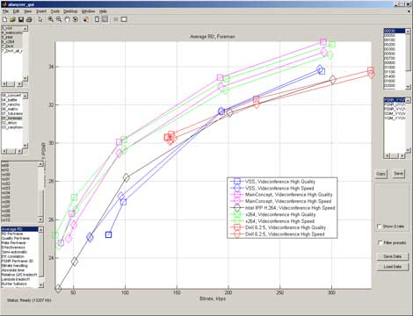Select 'Buffer fullness' list entry
Screen dimensions: 413x316
[19, 284]
